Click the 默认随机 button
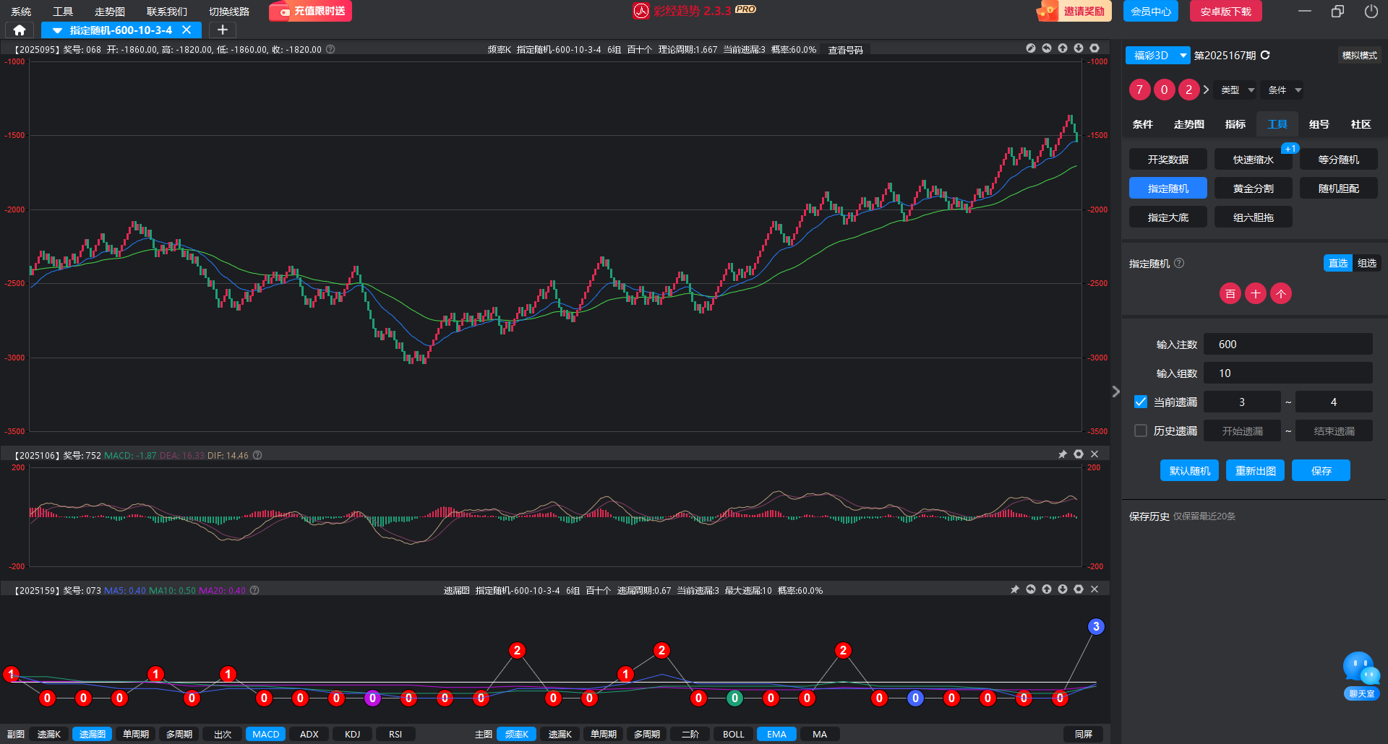This screenshot has width=1388, height=744. pos(1190,470)
